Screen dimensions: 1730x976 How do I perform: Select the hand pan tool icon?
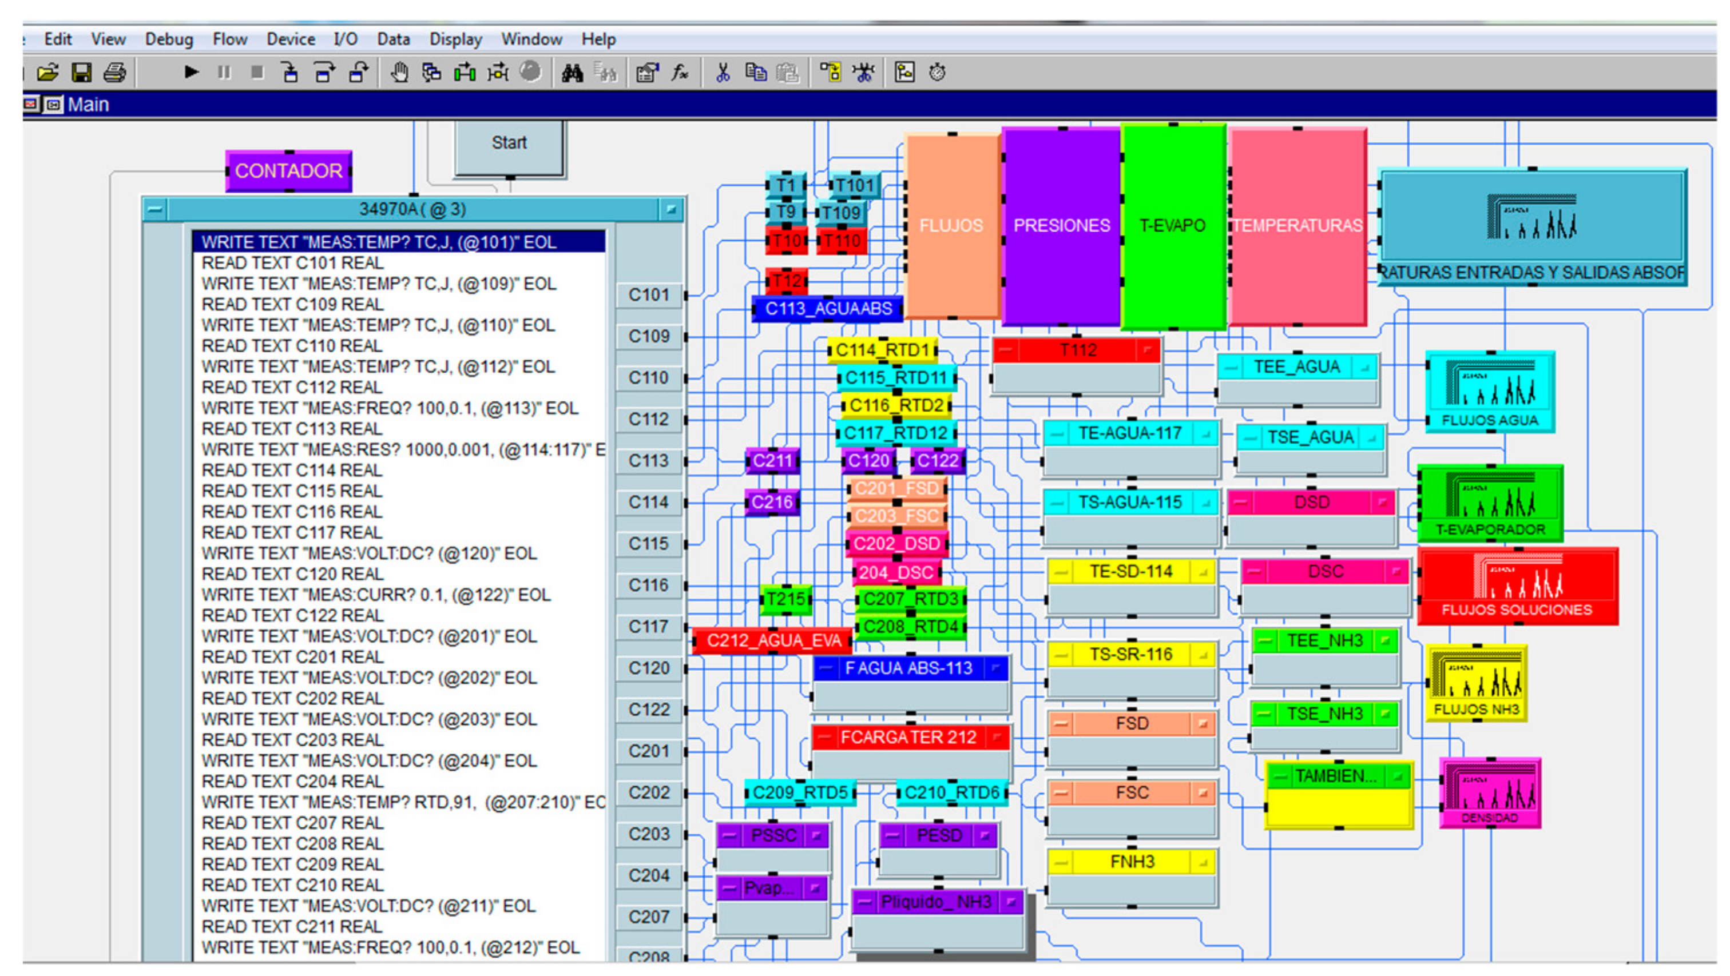pyautogui.click(x=399, y=72)
